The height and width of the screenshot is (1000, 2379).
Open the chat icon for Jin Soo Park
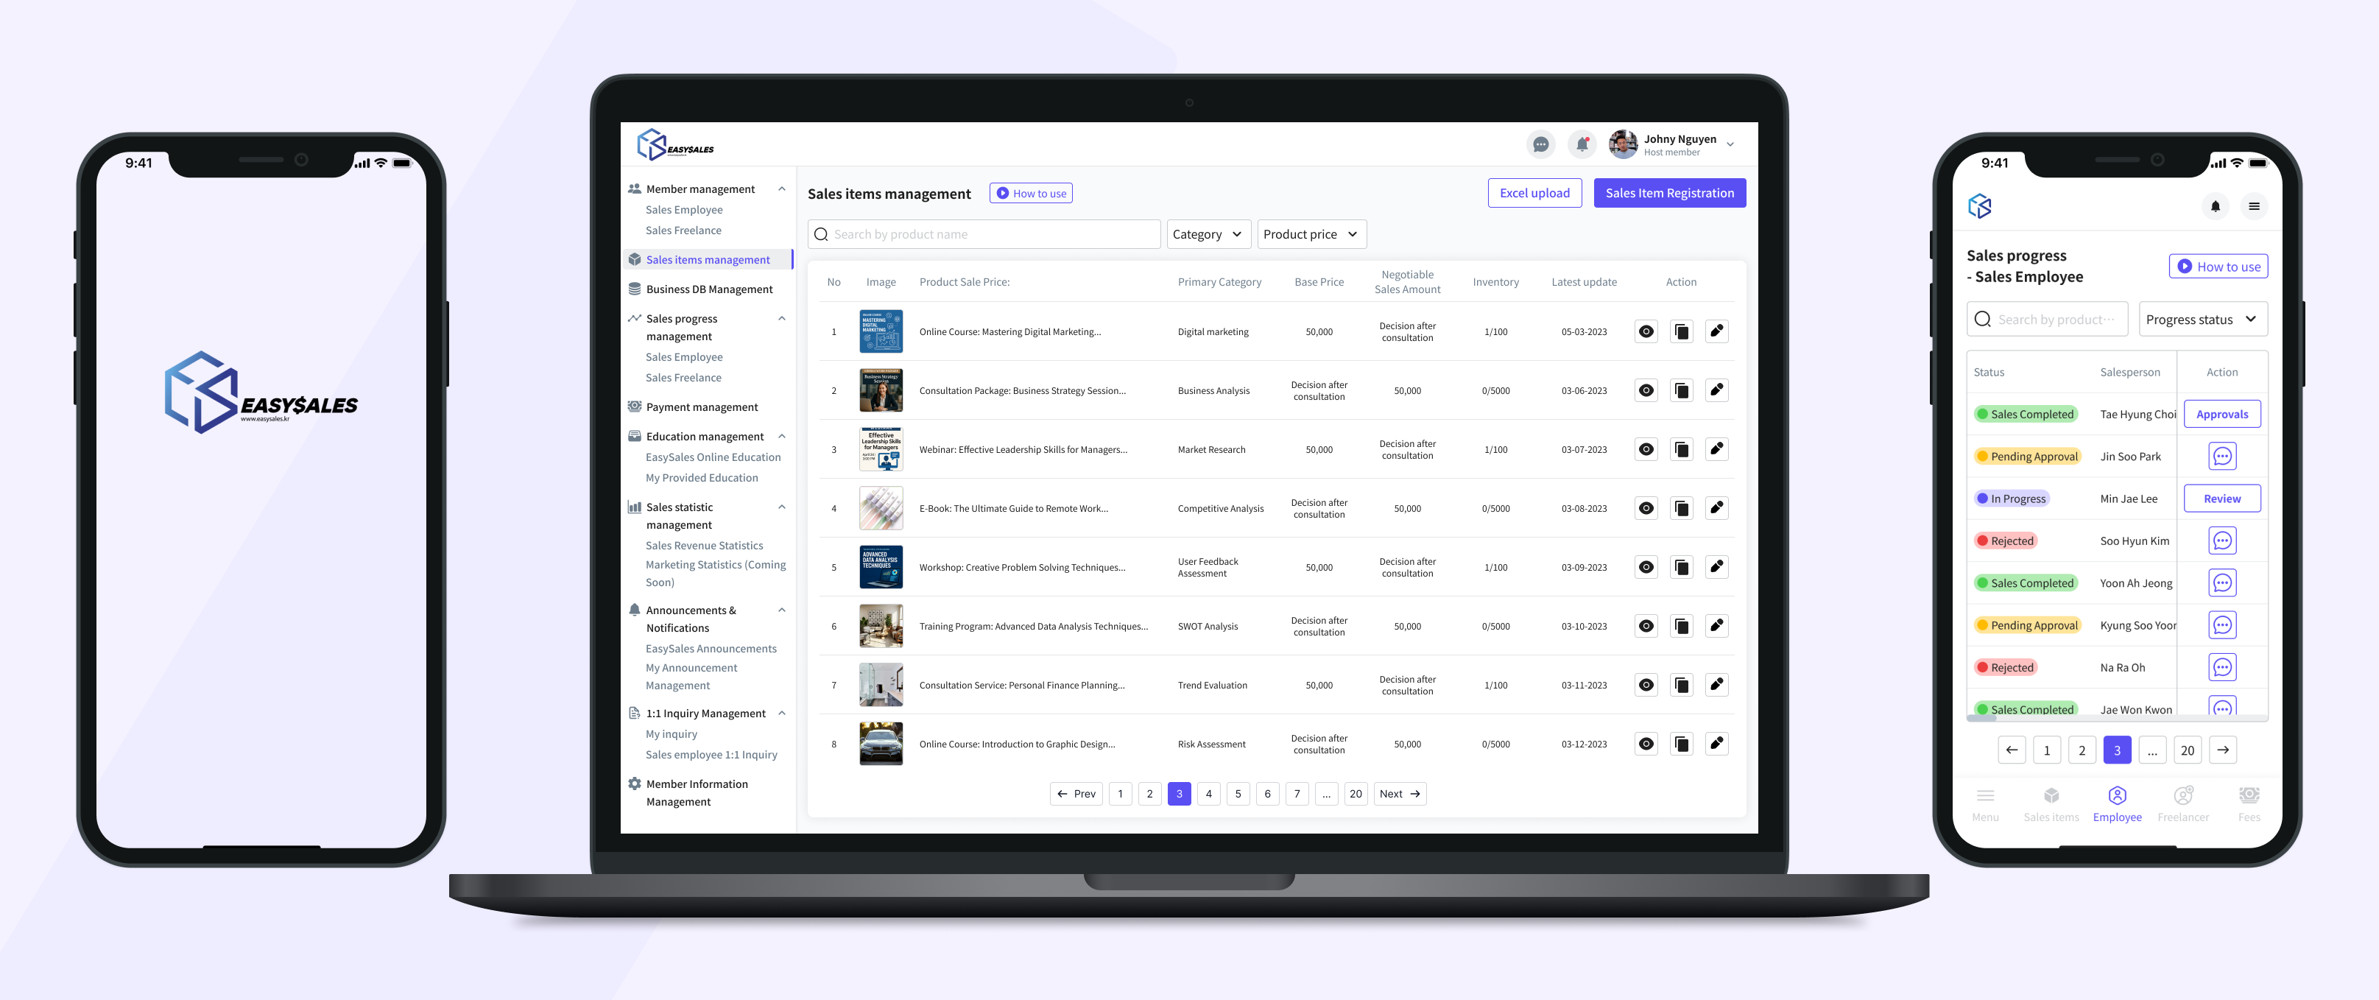(2221, 456)
